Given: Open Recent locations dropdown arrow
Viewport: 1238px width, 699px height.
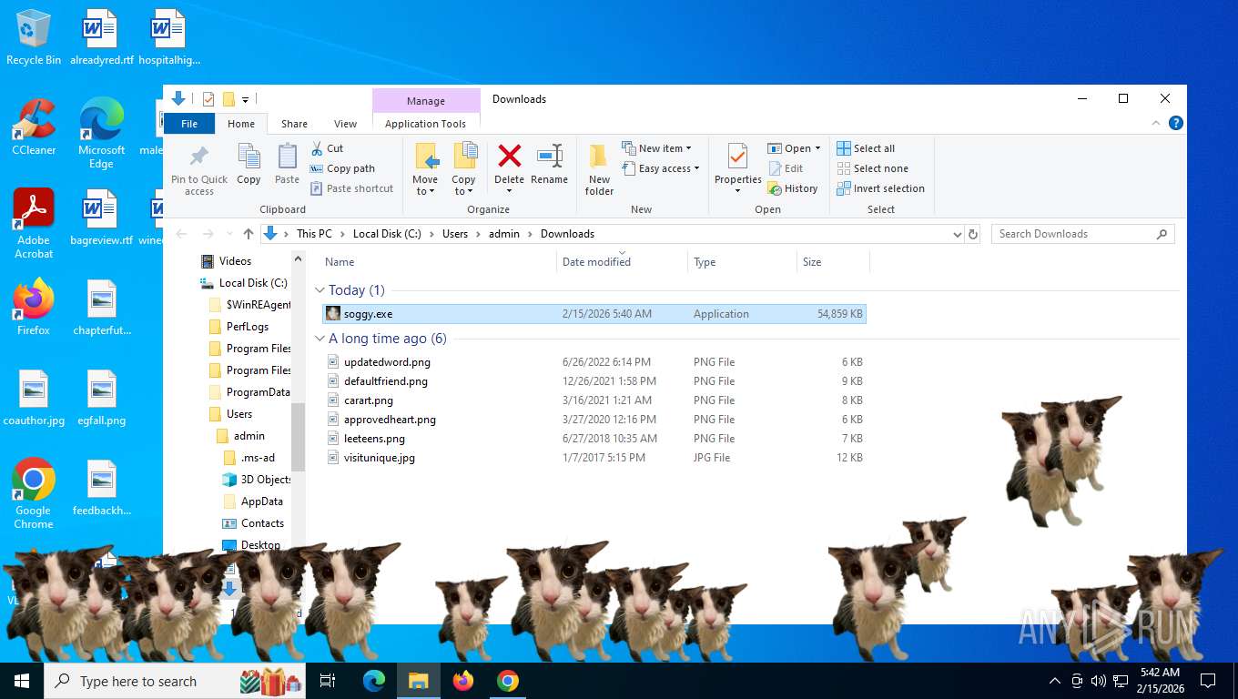Looking at the screenshot, I should pos(228,234).
